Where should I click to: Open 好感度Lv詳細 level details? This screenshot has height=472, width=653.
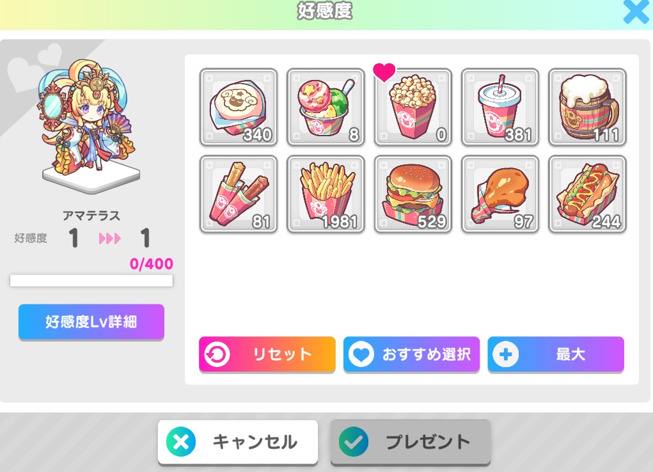coord(91,322)
